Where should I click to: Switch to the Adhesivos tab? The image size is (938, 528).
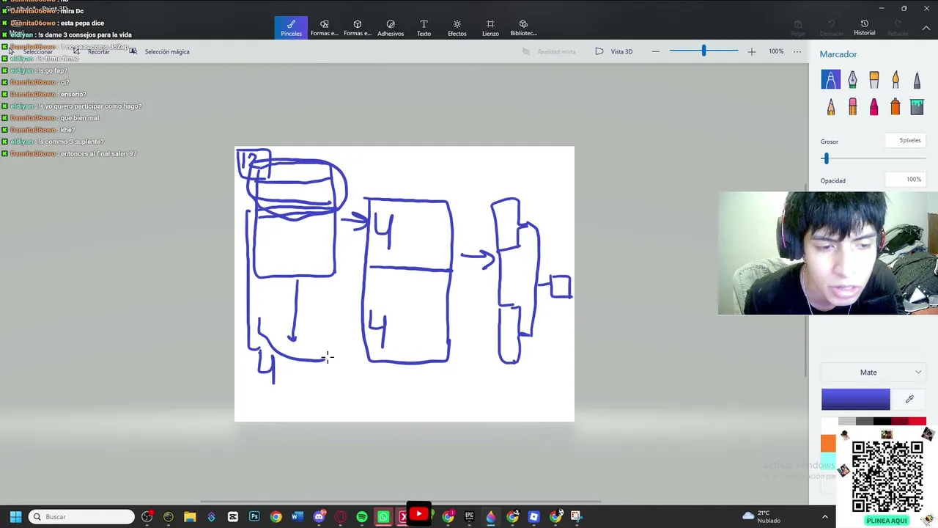pyautogui.click(x=391, y=28)
